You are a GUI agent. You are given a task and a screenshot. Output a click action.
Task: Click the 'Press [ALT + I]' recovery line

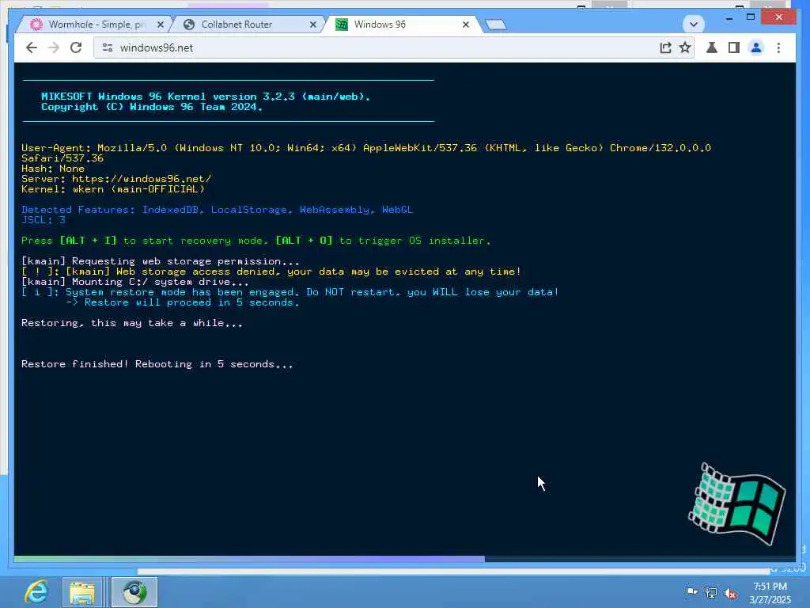255,241
